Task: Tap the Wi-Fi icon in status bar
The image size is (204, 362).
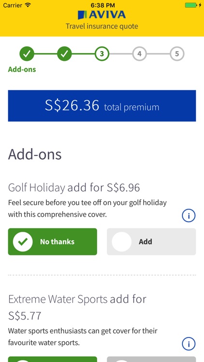Action: point(28,5)
